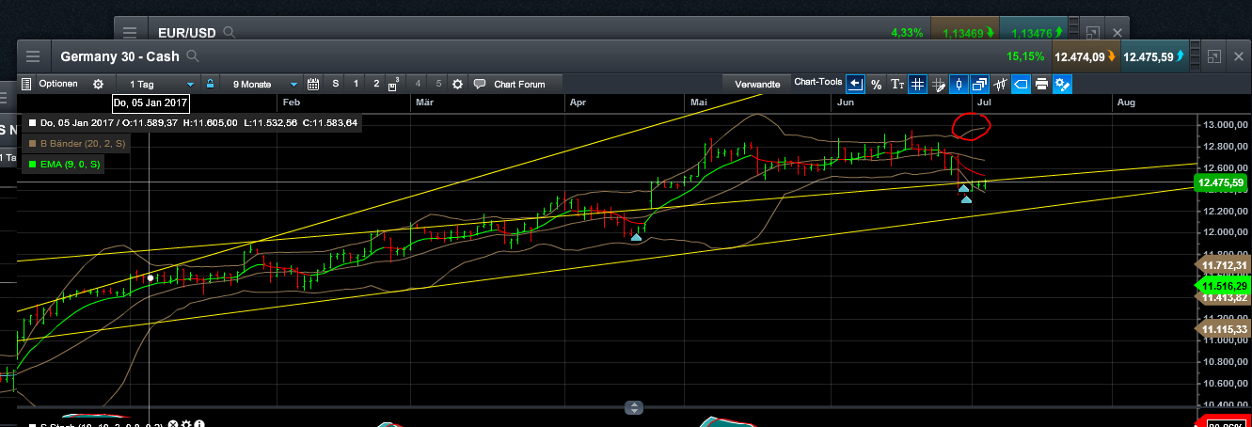Click the 4,33% change in EUR/USD window

[907, 32]
